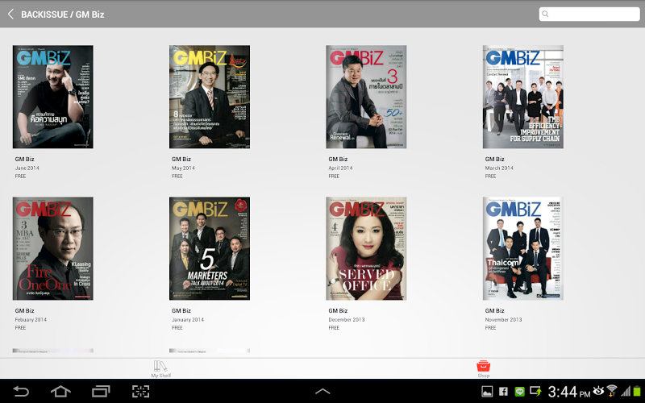Open GM Biz June 2014 cover

(52, 97)
